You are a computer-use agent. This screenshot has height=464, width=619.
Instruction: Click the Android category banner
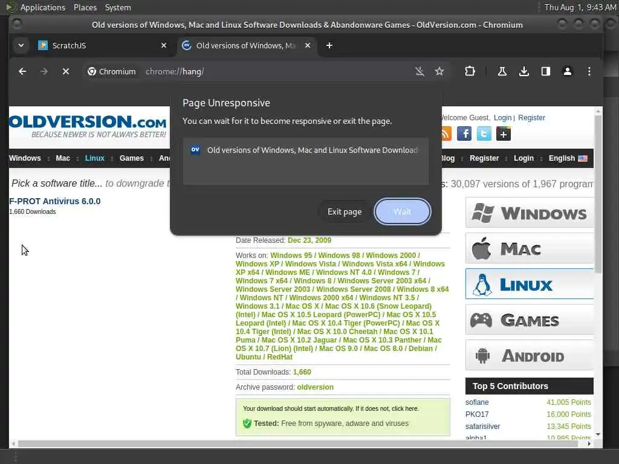[x=530, y=355]
